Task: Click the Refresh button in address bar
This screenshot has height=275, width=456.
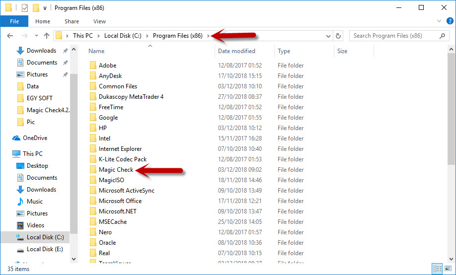Action: click(338, 36)
